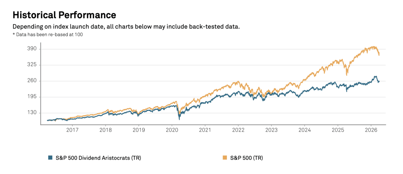Viewport: 403px width, 174px height.
Task: Click the re-based at 100 footnote
Action: (x=47, y=34)
